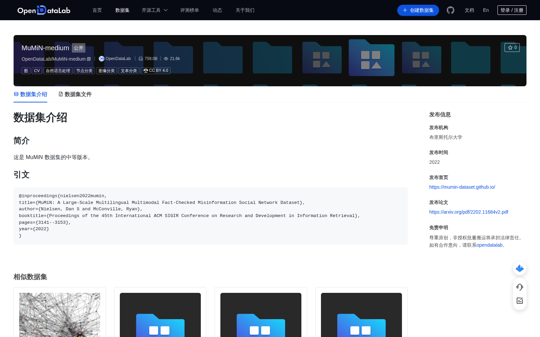Click the star favorite button
540x337 pixels.
(512, 48)
